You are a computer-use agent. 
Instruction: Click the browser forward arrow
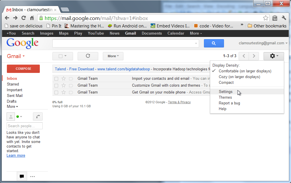[x=15, y=18]
